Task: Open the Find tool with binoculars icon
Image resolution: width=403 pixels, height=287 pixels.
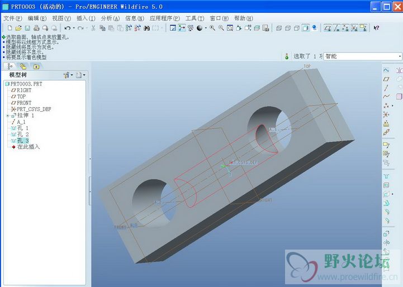Action: click(146, 28)
